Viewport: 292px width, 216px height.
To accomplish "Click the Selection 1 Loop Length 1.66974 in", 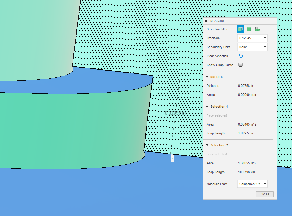I will 245,133.
